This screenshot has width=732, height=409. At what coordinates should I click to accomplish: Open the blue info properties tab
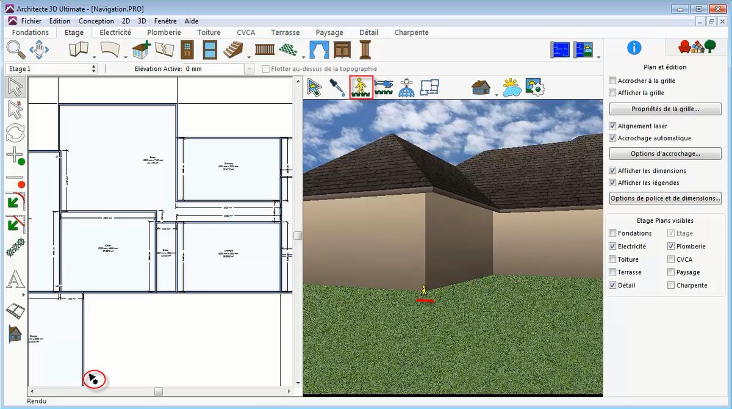click(x=634, y=48)
